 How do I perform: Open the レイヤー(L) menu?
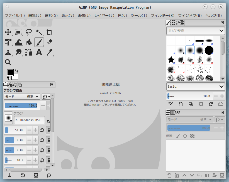click(x=104, y=15)
